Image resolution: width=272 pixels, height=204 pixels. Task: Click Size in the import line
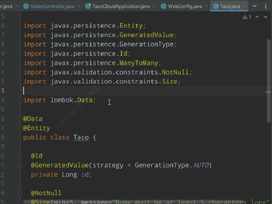click(x=169, y=82)
